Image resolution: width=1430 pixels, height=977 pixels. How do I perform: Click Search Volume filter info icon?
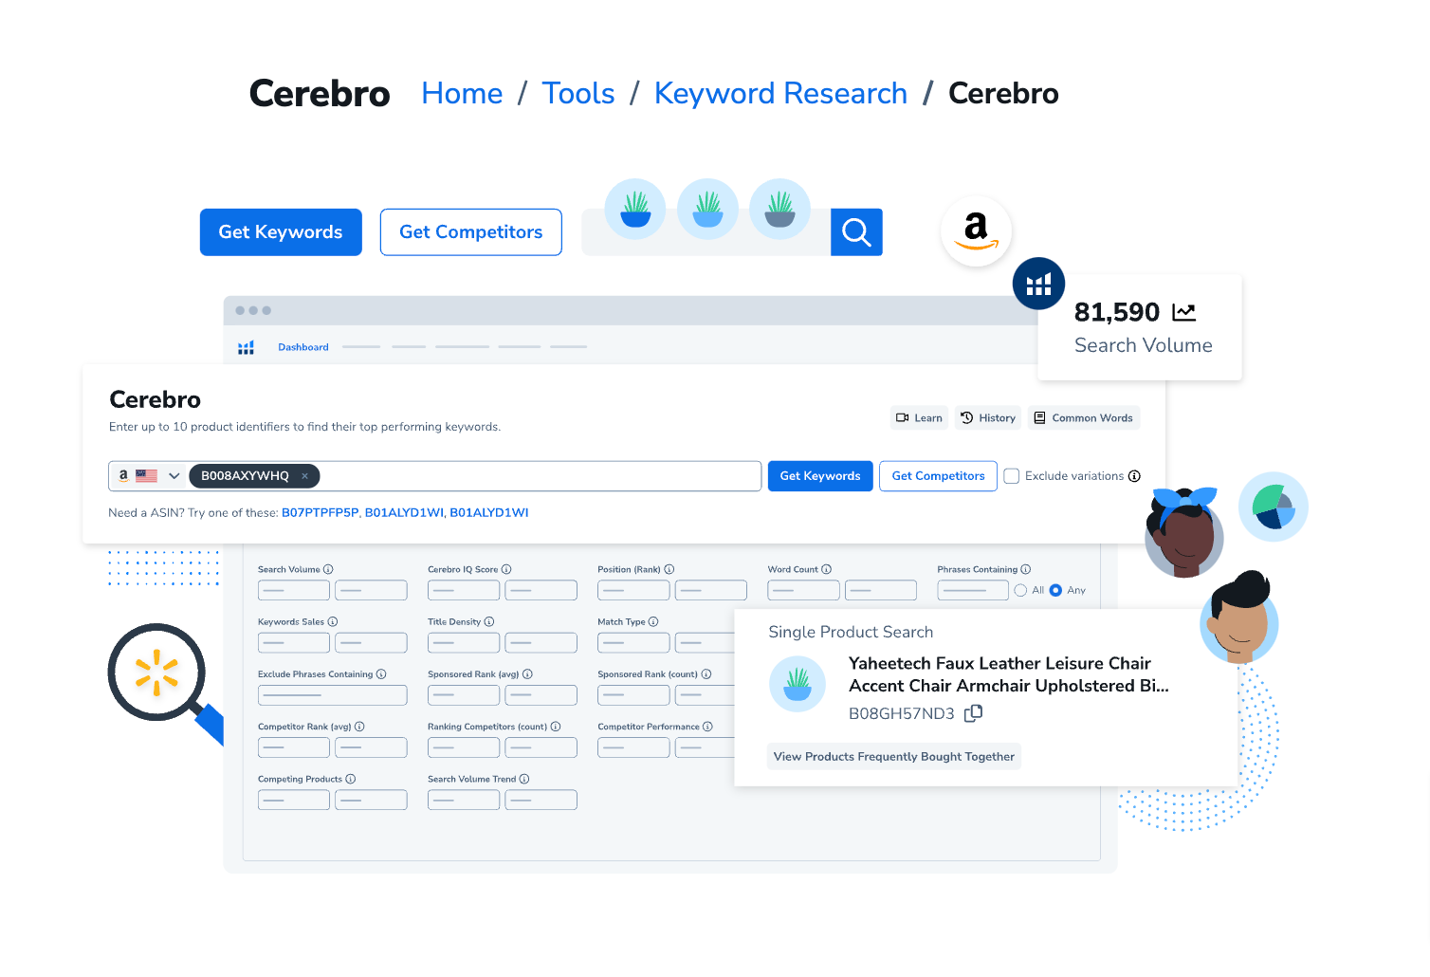[328, 569]
